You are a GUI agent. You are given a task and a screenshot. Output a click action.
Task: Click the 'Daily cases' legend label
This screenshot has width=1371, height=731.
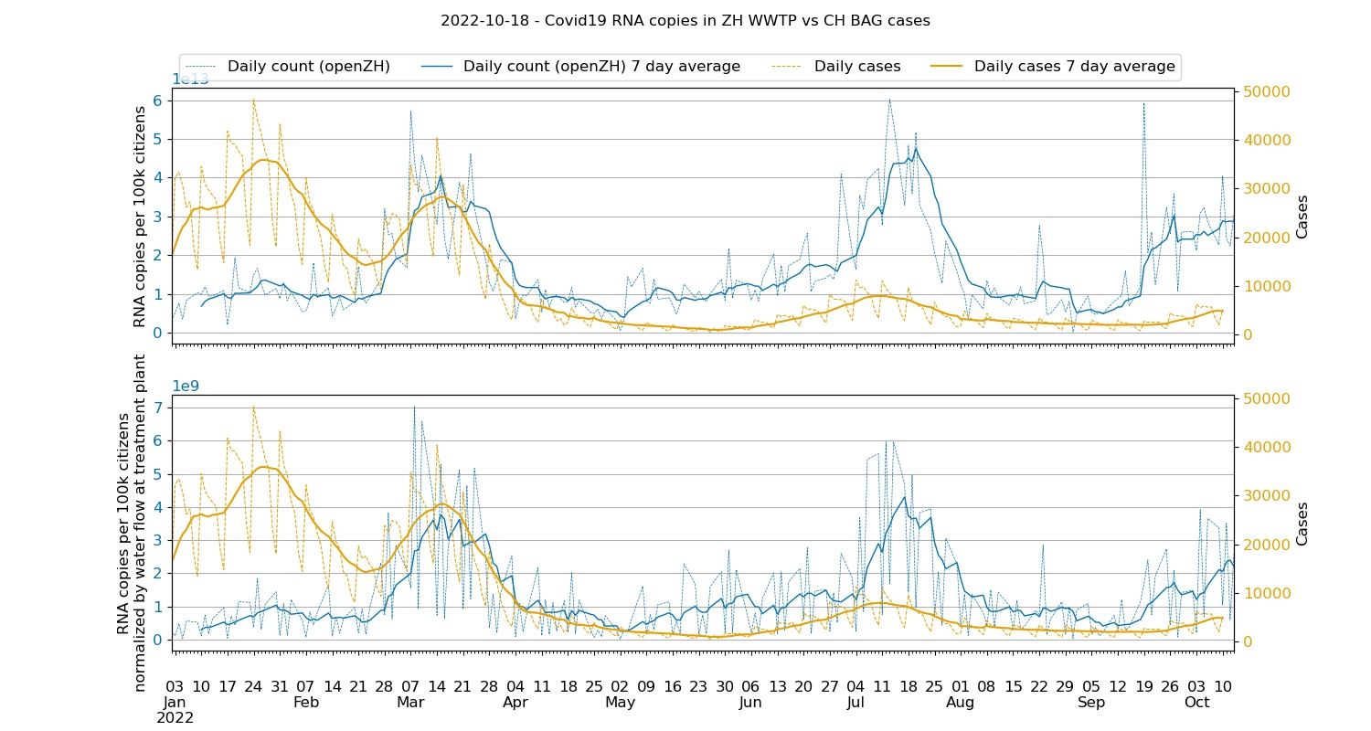[856, 67]
